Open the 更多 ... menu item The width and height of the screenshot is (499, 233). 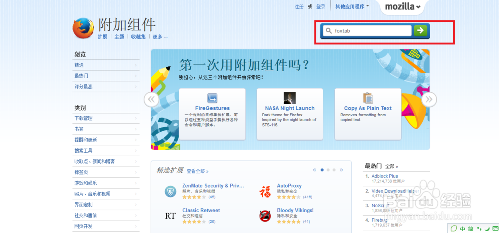click(x=160, y=37)
